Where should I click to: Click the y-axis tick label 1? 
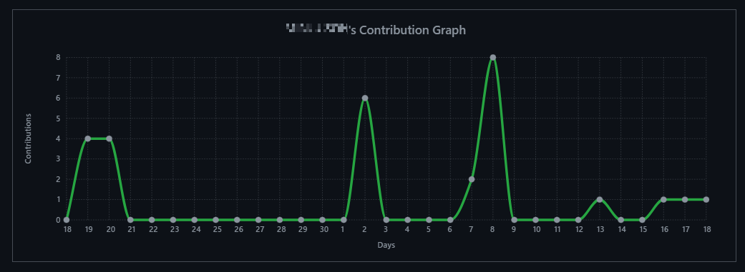[58, 199]
